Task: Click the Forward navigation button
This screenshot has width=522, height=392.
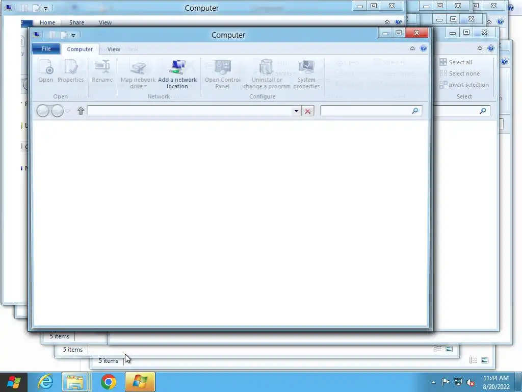Action: point(57,111)
